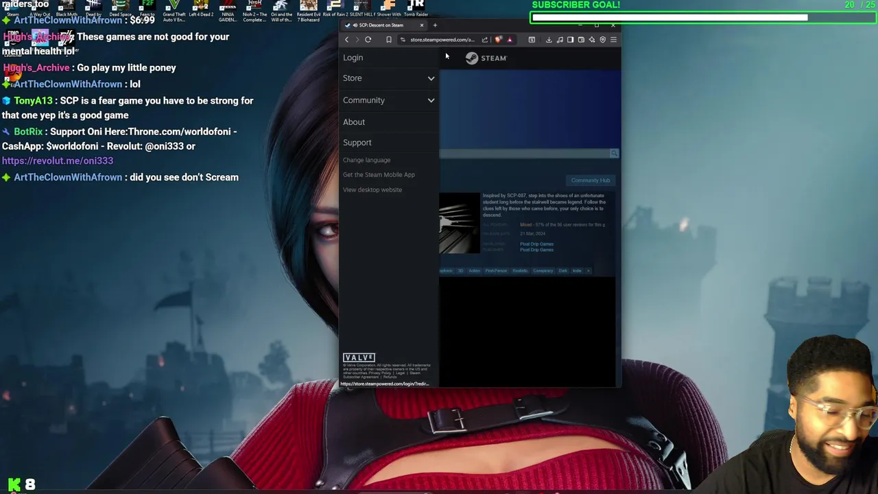Click the subscriber goal progress bar
The image size is (878, 494).
[x=702, y=18]
